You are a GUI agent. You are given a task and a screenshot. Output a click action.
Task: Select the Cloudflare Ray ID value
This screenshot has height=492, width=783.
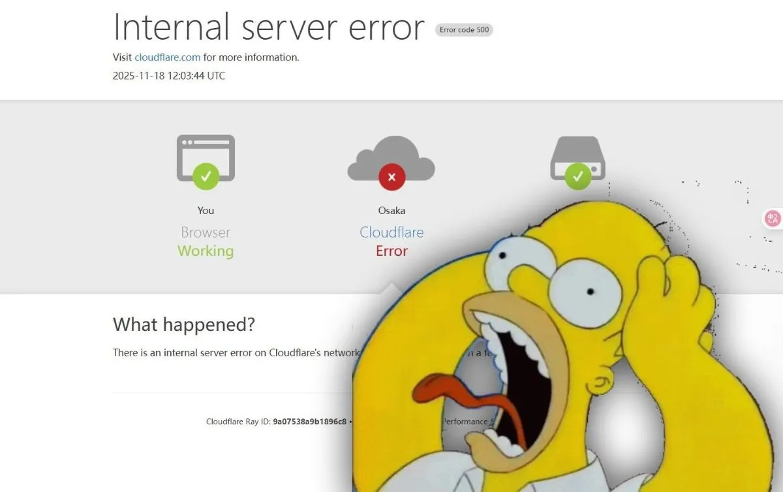coord(310,422)
